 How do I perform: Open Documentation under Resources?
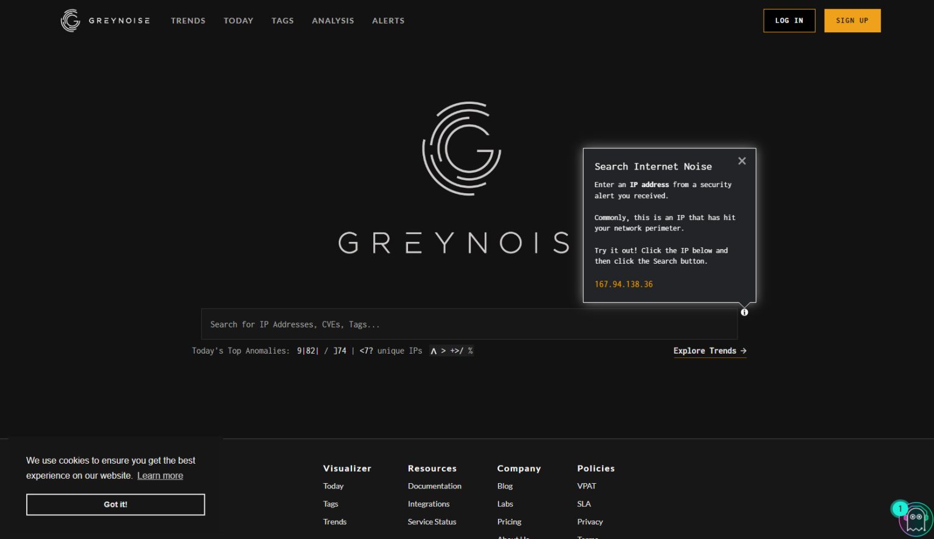click(x=434, y=486)
